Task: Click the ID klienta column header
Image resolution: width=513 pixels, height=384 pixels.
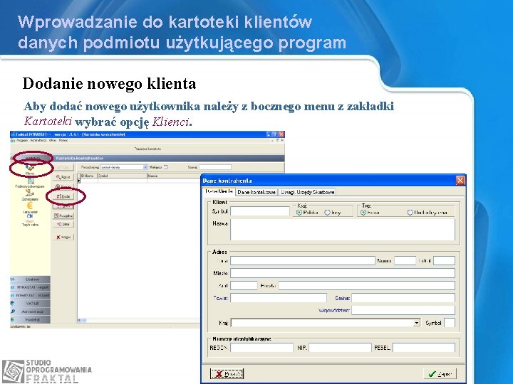Action: click(88, 176)
